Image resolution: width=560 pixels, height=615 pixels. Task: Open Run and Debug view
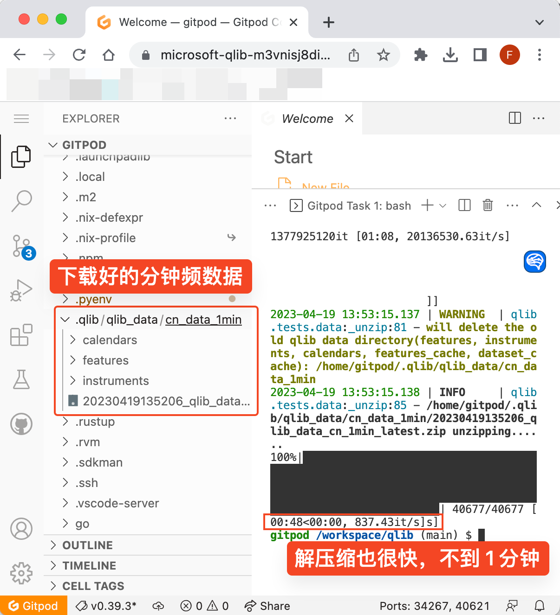point(21,290)
